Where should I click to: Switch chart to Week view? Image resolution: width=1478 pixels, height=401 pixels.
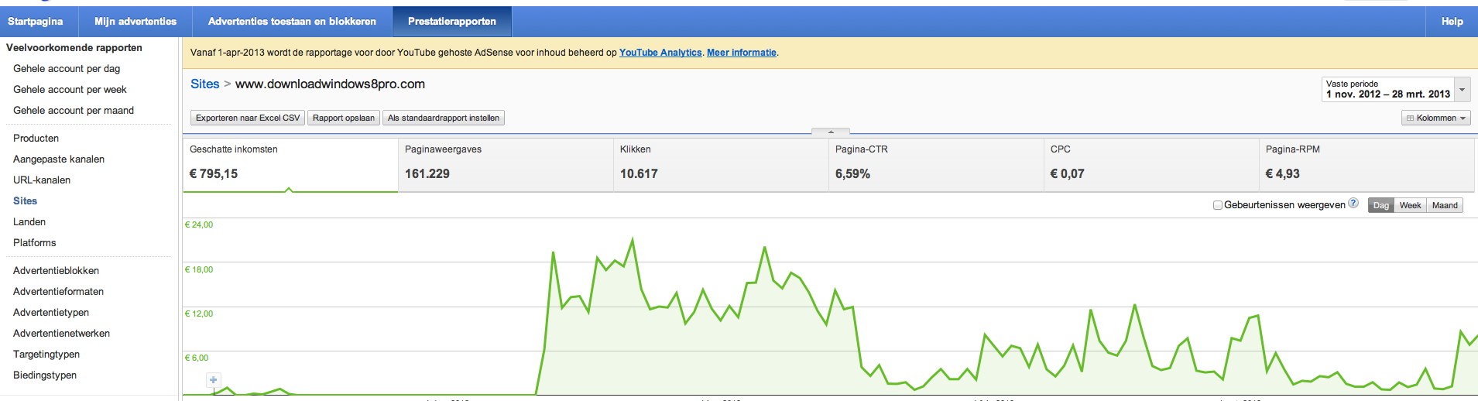pyautogui.click(x=1410, y=205)
